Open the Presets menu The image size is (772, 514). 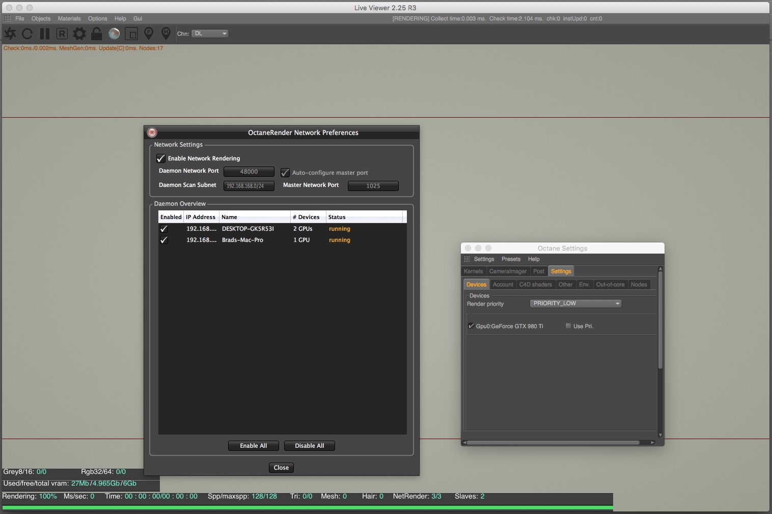point(511,259)
